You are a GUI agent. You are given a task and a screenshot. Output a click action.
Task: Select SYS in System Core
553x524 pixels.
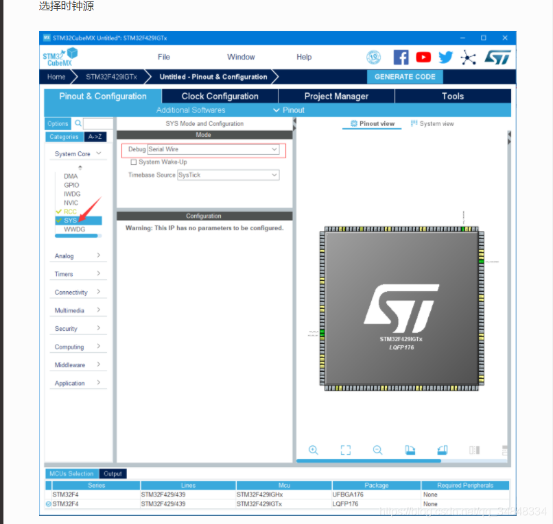(78, 221)
